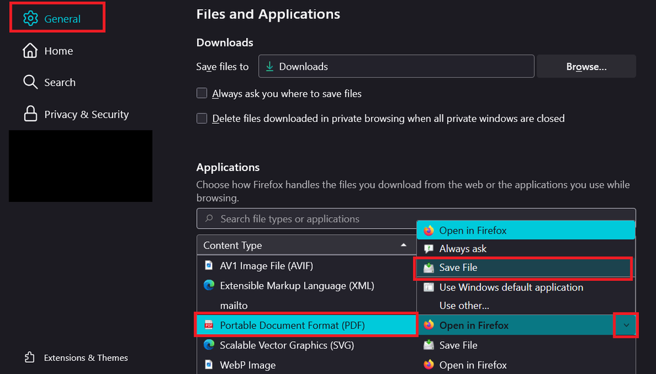The image size is (656, 374).
Task: Click the Search magnifier icon in sidebar
Action: [30, 82]
